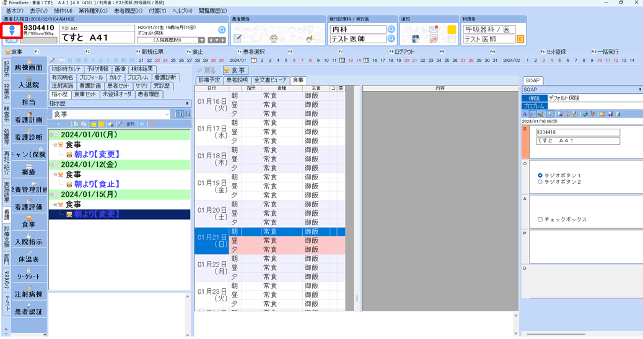Click F4 食止 function button

[x=195, y=51]
